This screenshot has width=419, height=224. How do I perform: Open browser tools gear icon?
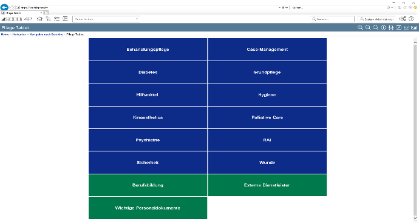click(x=410, y=8)
